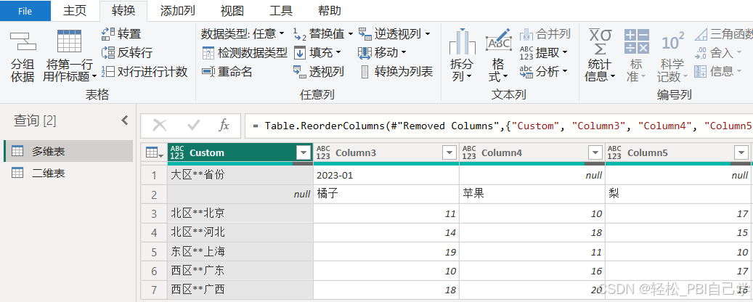Click Convert to List (转换为列表) icon
This screenshot has height=302, width=753.
[x=365, y=72]
